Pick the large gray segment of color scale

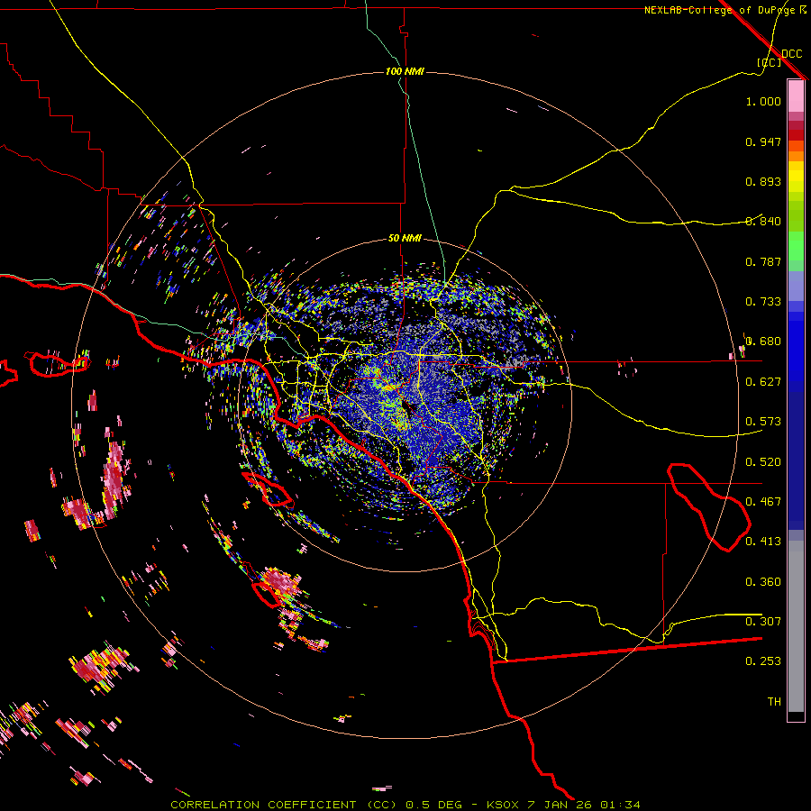coord(796,626)
